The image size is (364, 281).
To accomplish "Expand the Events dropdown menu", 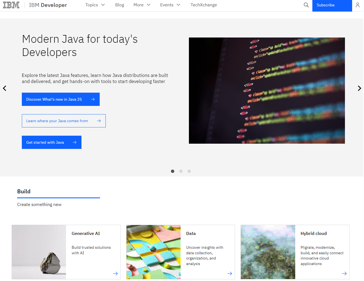I will click(170, 5).
